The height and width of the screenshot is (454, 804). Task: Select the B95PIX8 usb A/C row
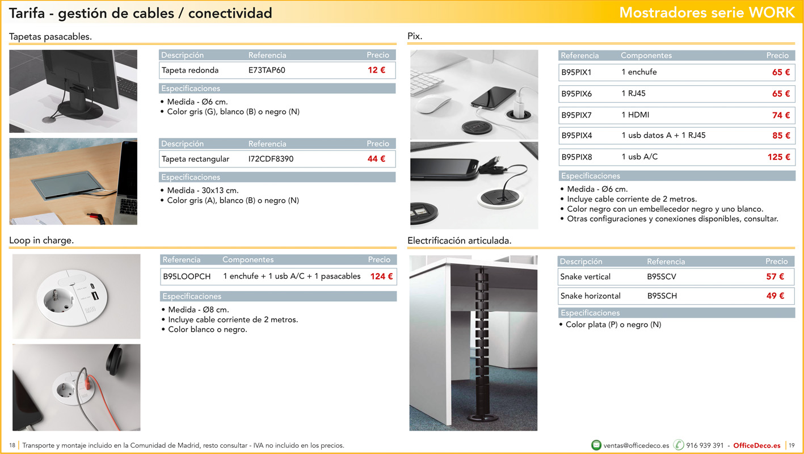click(676, 157)
